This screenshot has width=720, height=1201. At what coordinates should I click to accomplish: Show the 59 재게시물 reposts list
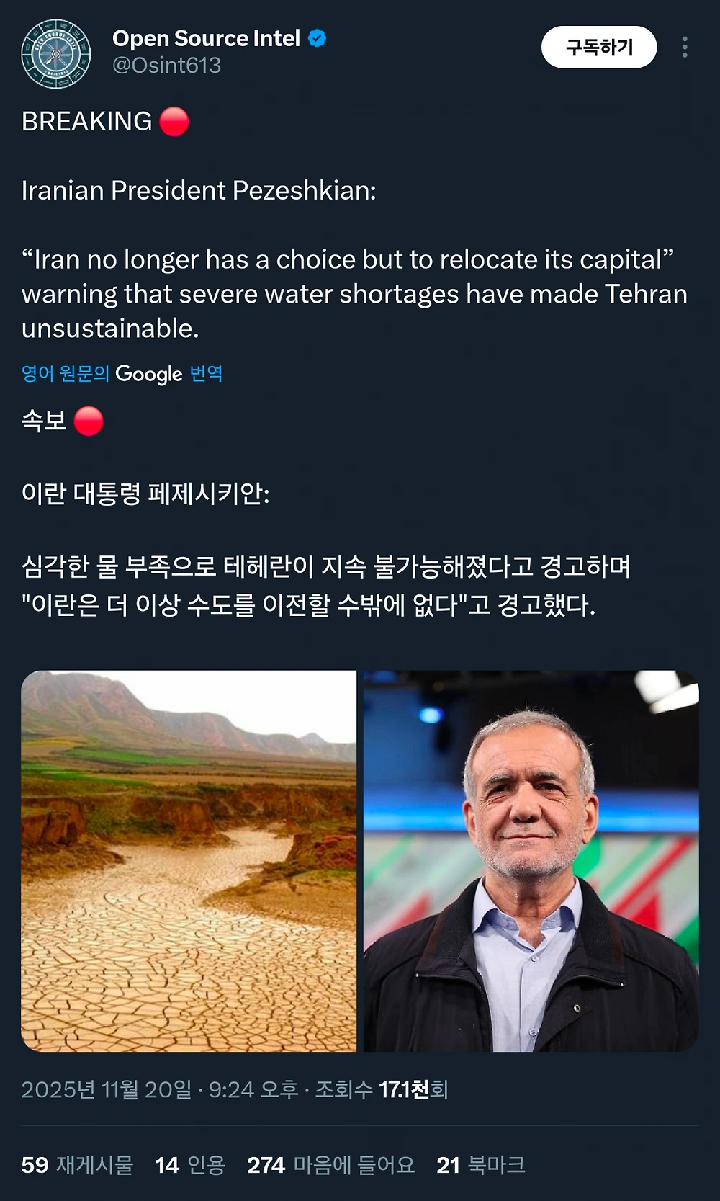coord(78,1165)
